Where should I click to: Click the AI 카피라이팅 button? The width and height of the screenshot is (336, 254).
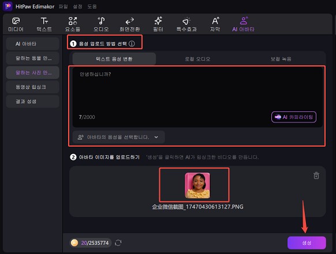(294, 117)
